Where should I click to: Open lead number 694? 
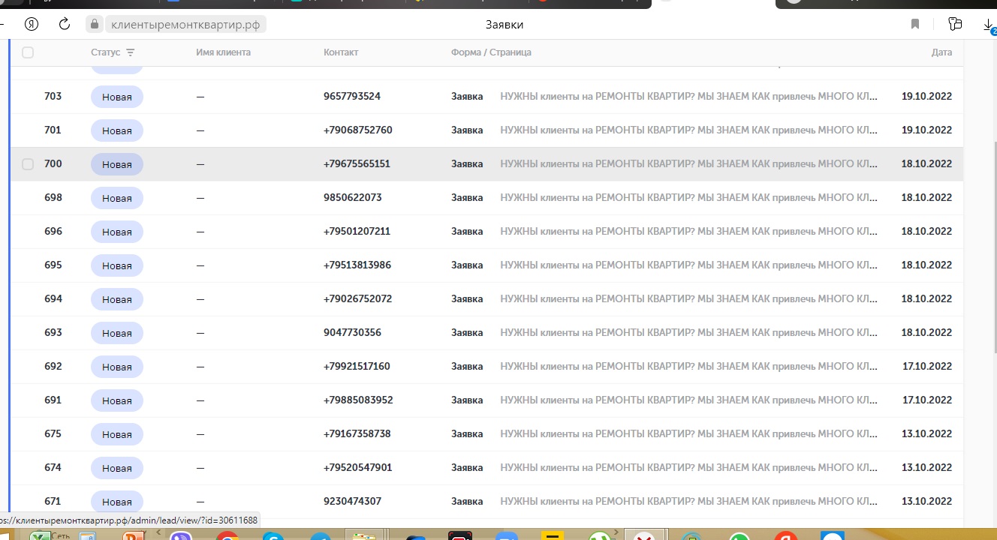[53, 298]
